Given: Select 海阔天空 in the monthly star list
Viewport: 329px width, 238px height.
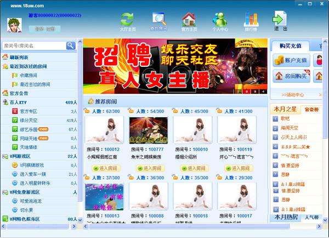Looking at the screenshot, I should (x=290, y=128).
